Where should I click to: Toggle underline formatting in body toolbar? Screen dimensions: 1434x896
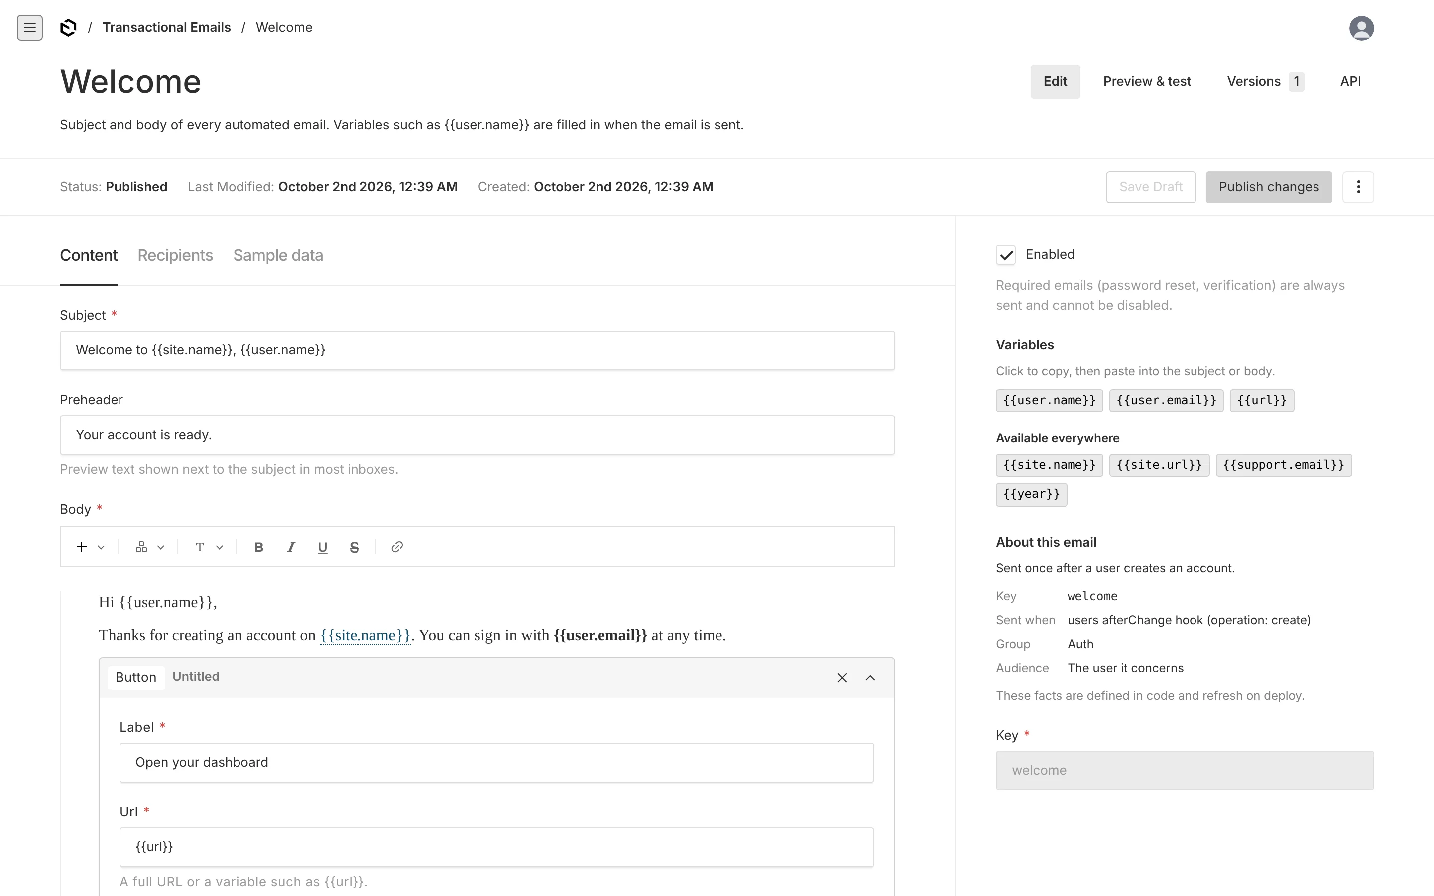[322, 547]
